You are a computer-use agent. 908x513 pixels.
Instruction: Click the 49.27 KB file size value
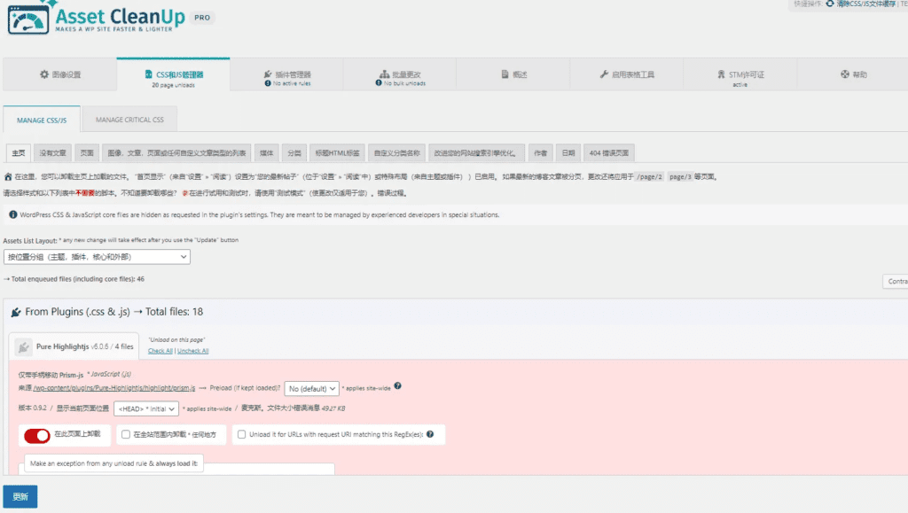point(333,408)
